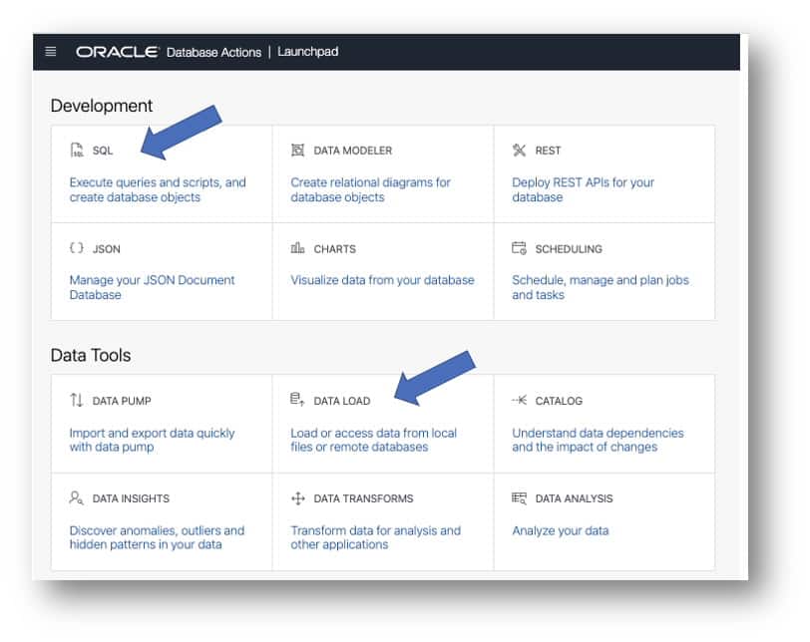Click the Data Insights icon
The width and height of the screenshot is (810, 642).
click(x=78, y=498)
